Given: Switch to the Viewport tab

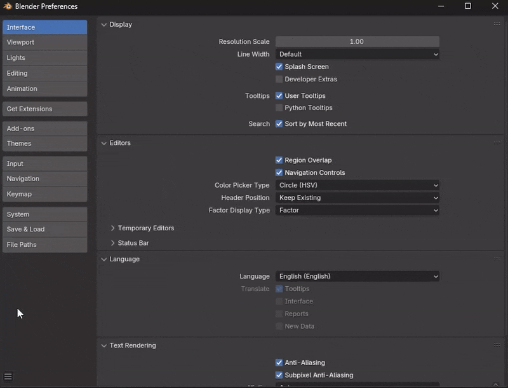Looking at the screenshot, I should [44, 42].
